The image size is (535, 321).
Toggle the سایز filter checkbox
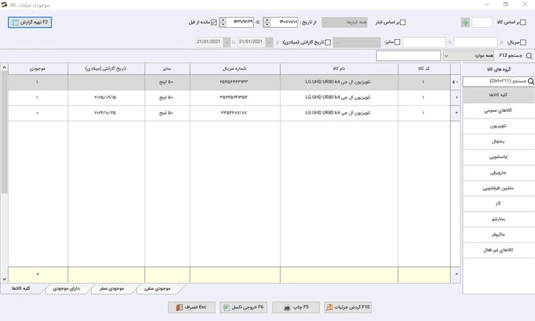[397, 42]
